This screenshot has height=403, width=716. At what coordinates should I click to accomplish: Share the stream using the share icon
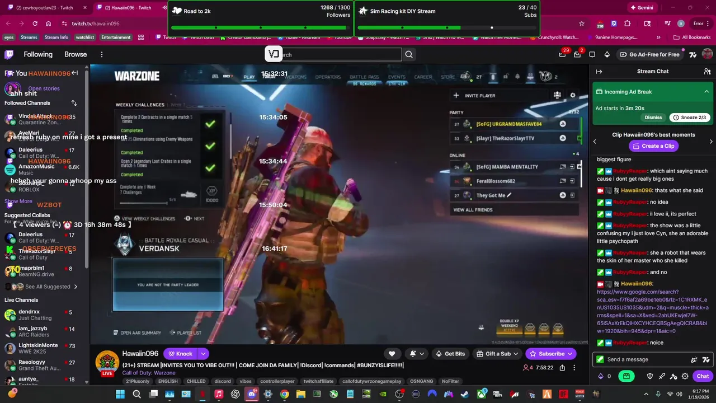[562, 368]
